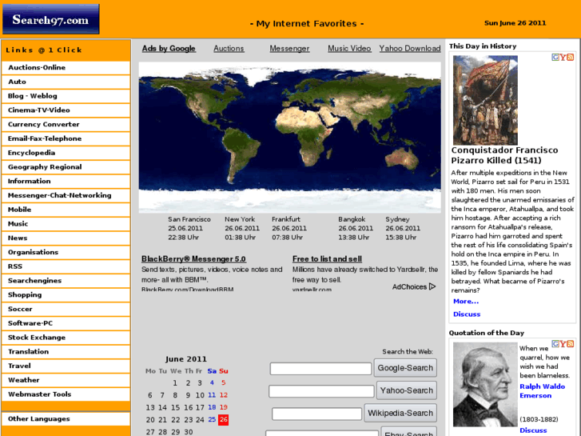
Task: Select Software-PC in sidebar
Action: click(66, 323)
